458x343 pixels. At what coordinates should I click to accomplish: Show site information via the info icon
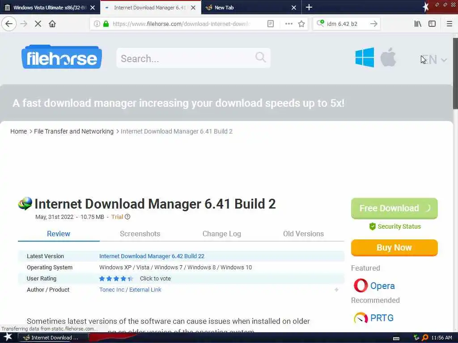[x=97, y=24]
